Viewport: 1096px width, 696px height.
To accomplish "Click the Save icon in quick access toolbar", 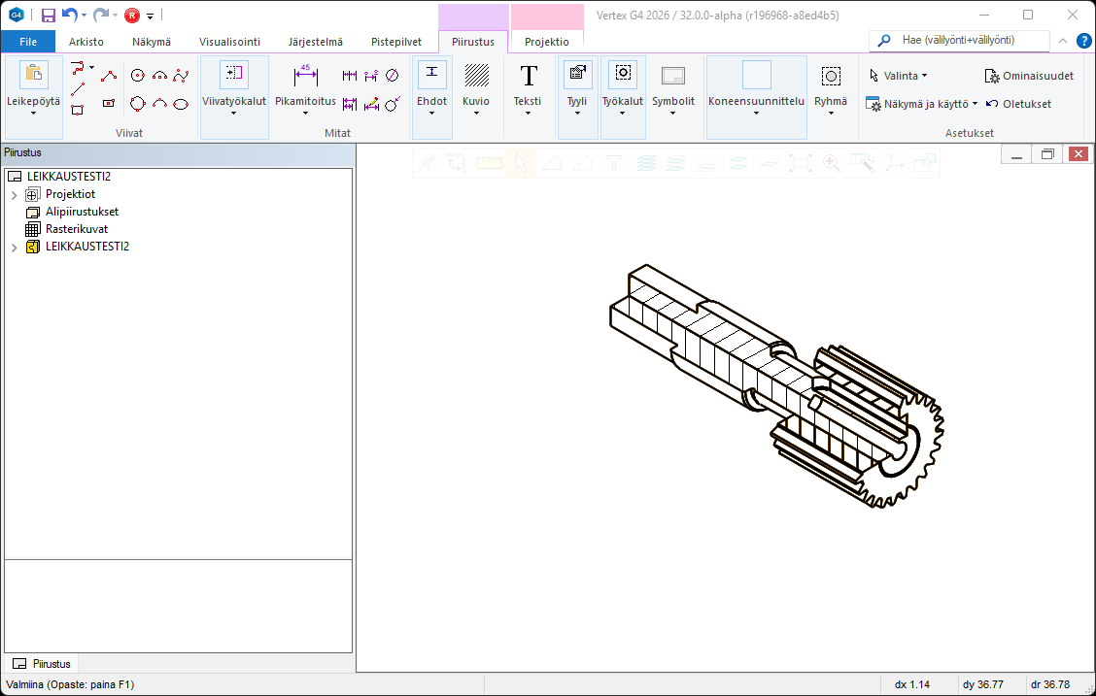I will (x=48, y=16).
